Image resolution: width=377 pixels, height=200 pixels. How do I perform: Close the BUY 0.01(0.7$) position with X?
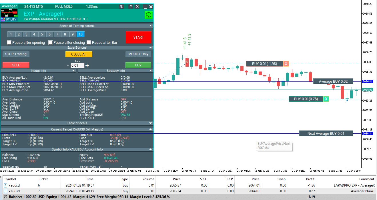click(x=326, y=99)
